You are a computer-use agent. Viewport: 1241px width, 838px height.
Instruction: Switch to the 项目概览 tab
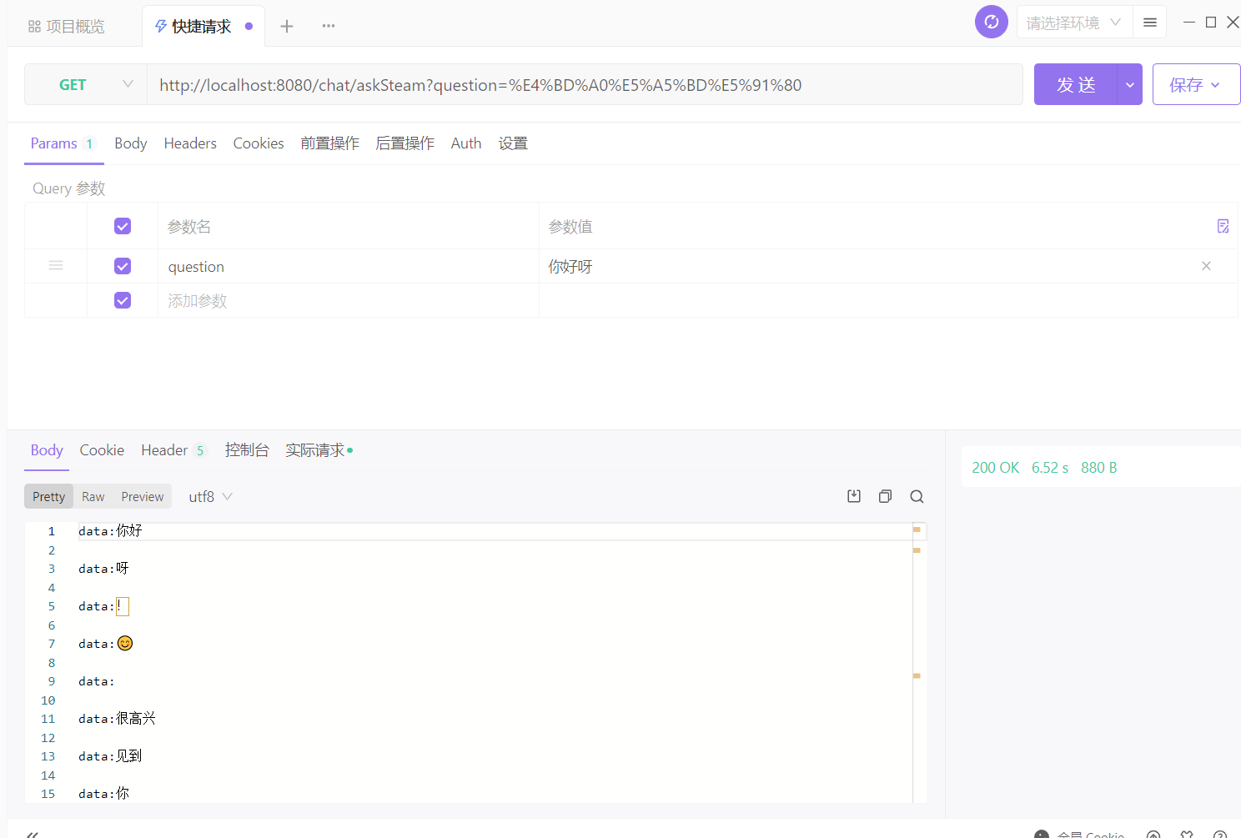coord(67,27)
